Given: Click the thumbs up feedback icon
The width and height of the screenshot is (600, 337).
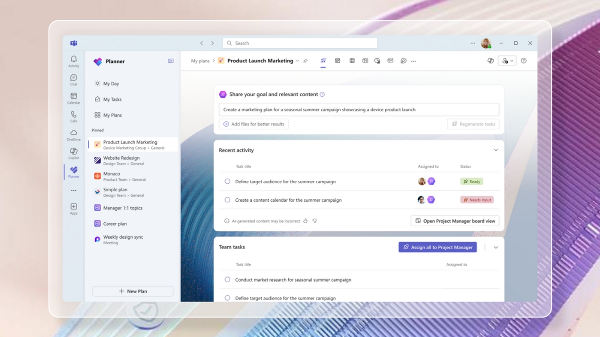Looking at the screenshot, I should click(305, 221).
